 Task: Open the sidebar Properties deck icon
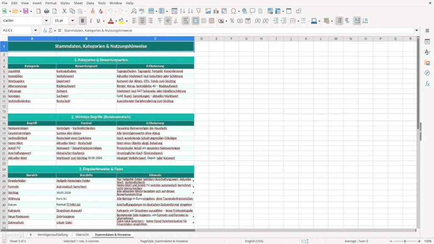point(427,42)
